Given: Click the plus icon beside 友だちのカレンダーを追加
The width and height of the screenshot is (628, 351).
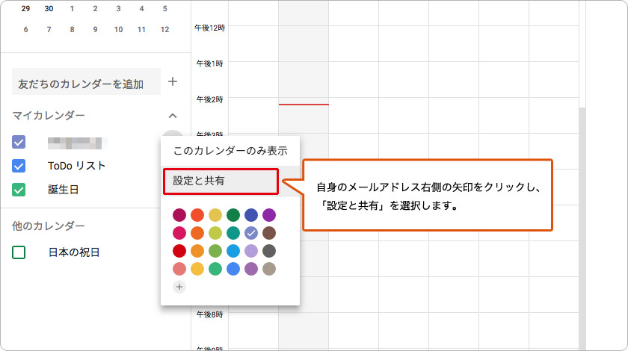Looking at the screenshot, I should pos(173,81).
